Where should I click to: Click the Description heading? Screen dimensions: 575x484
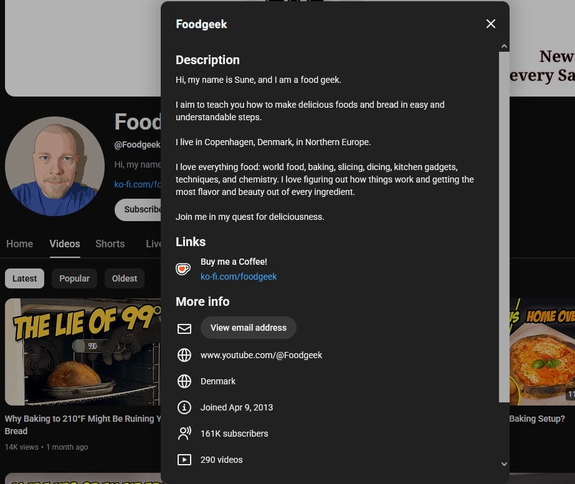point(207,60)
